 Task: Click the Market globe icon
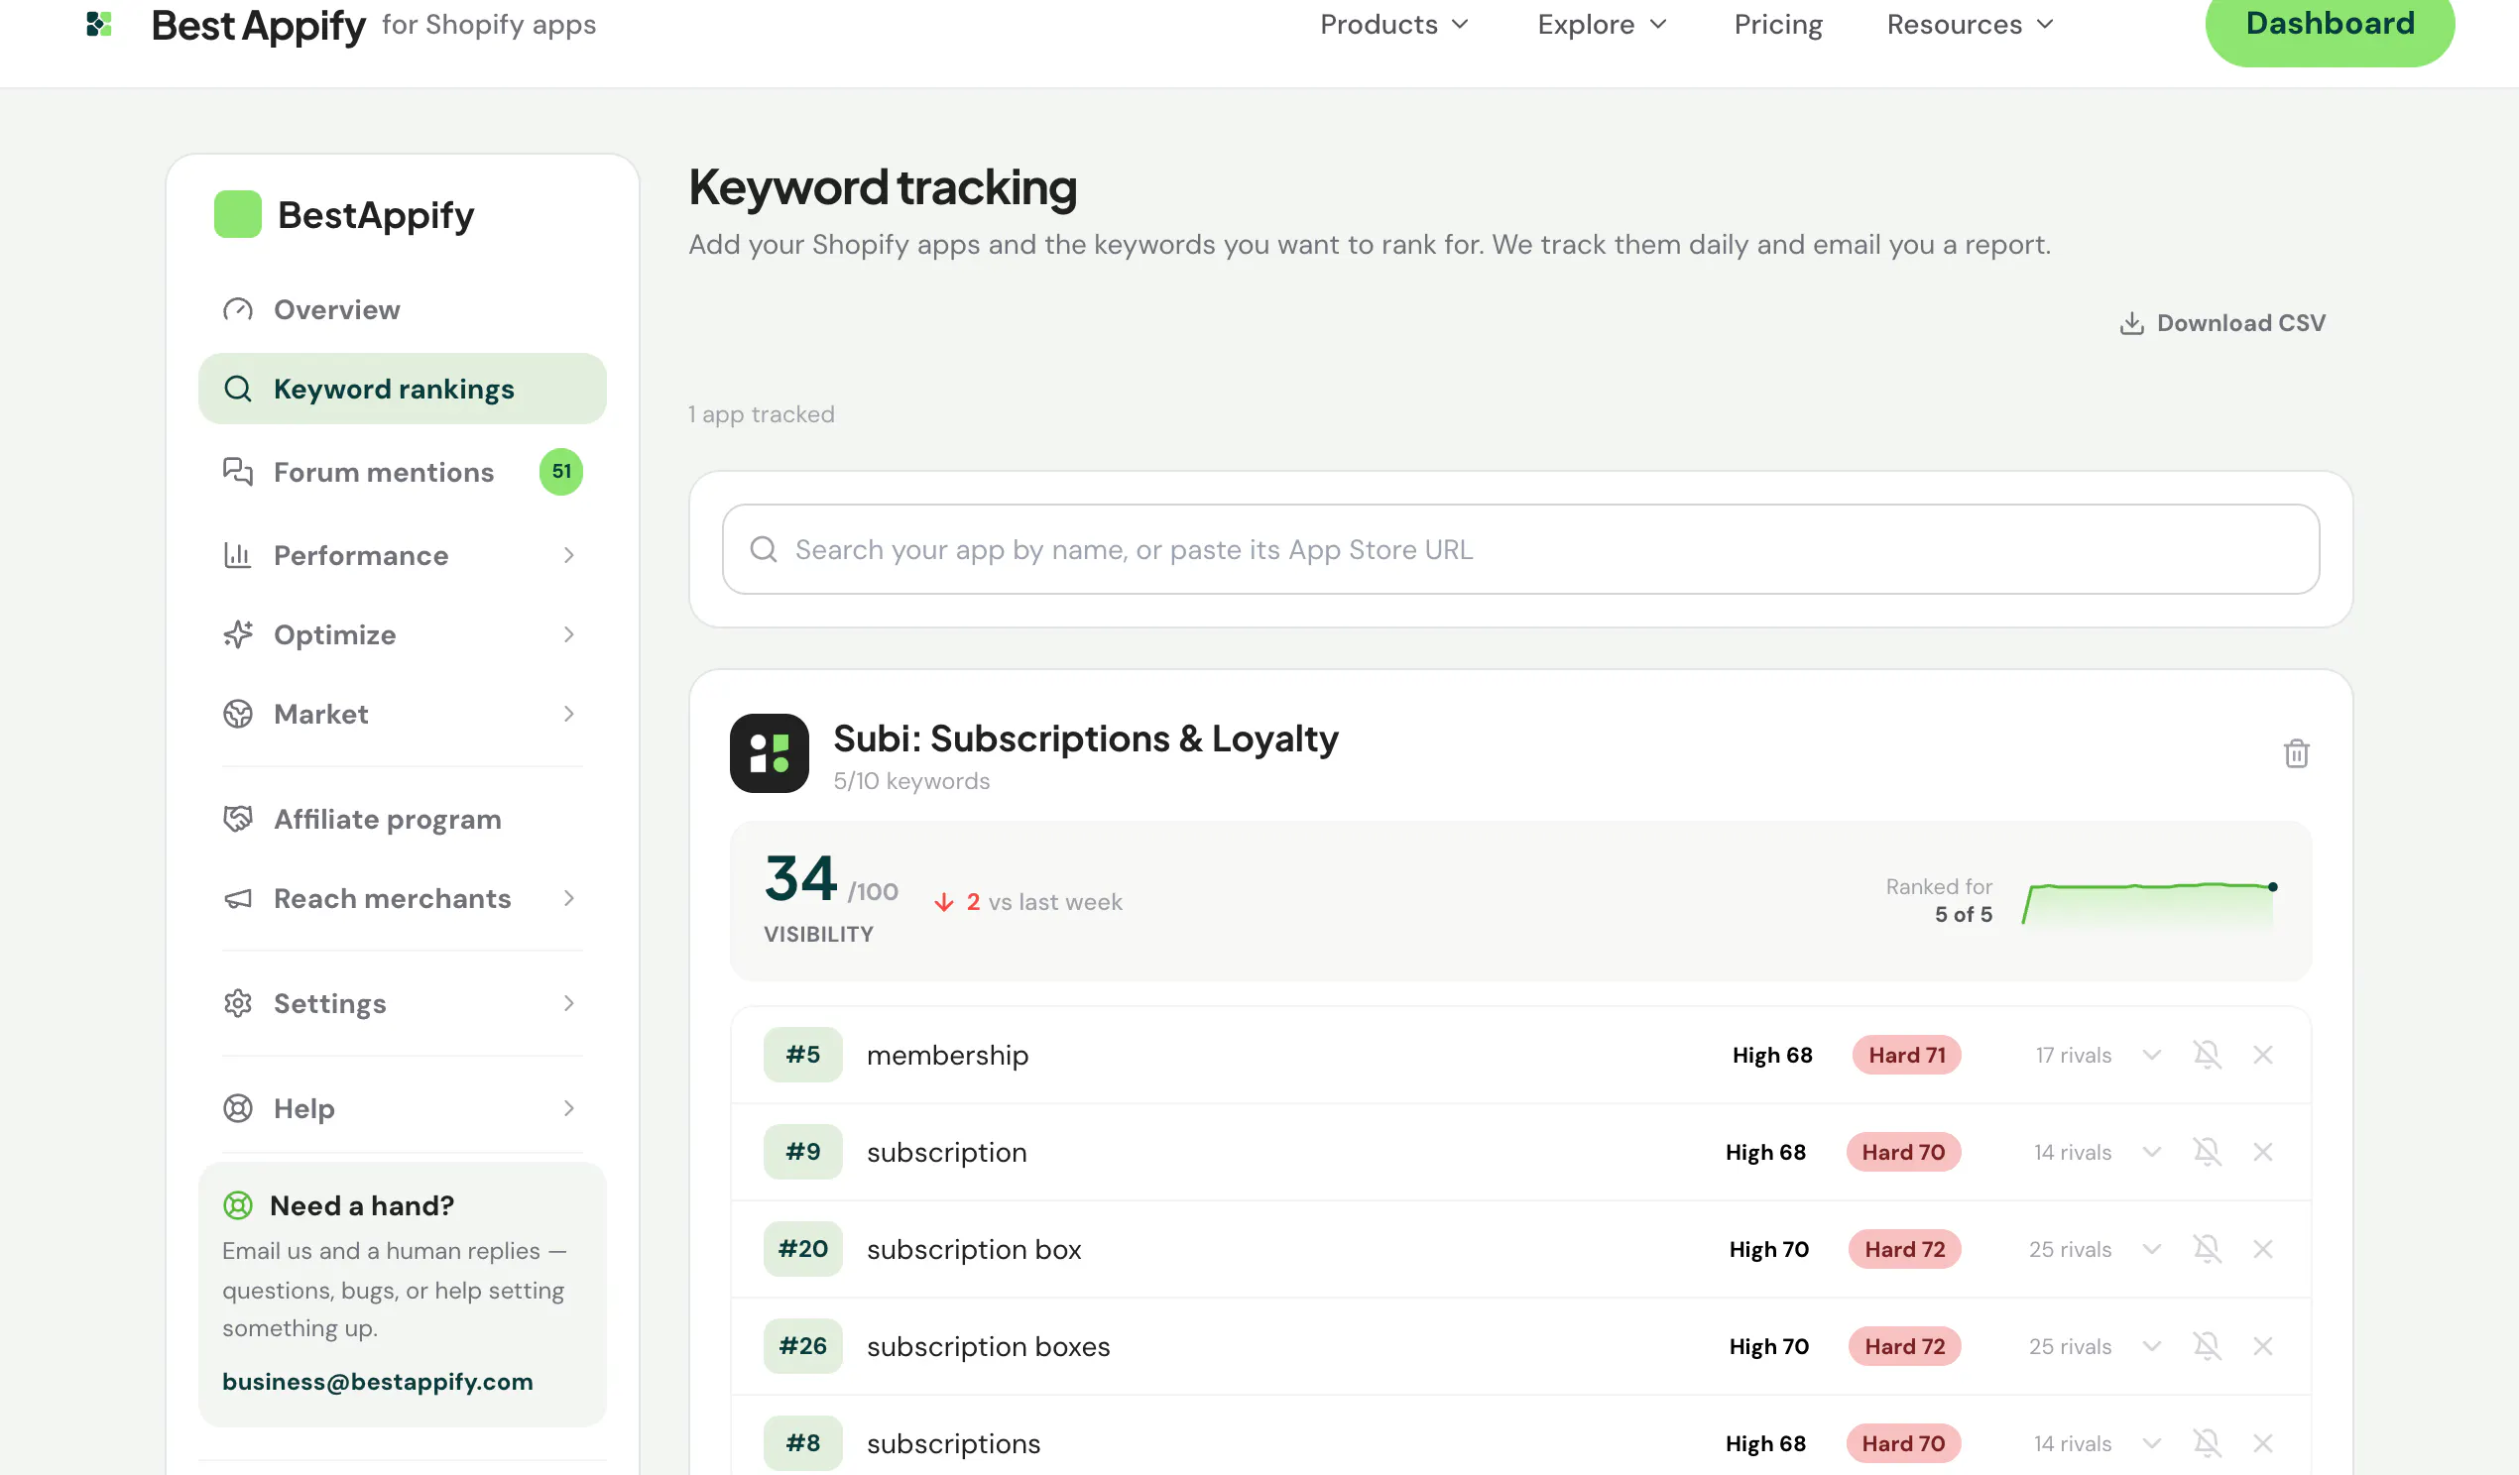click(x=238, y=714)
